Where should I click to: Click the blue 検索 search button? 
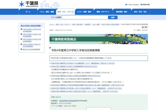pyautogui.click(x=113, y=17)
